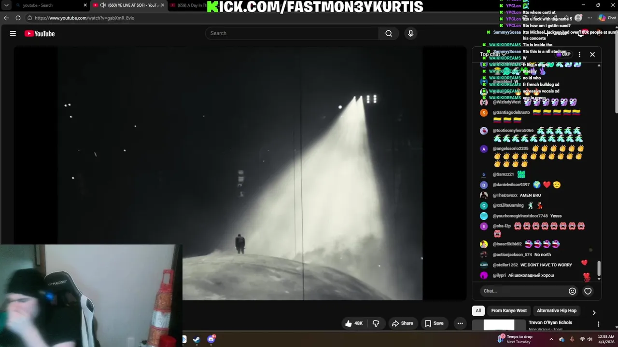
Task: Select the YouTube URL in the address bar
Action: [84, 18]
